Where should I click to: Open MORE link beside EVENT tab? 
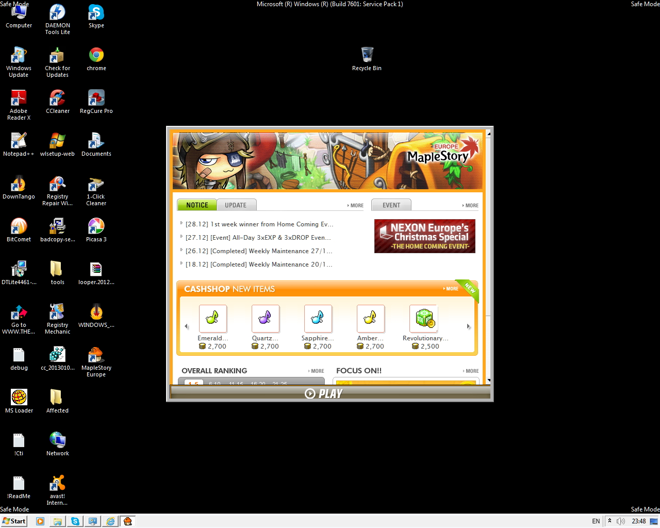470,205
